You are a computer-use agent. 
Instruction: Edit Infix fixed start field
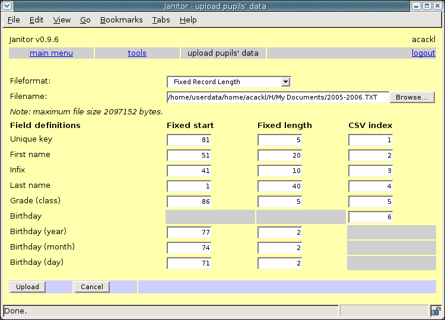click(x=189, y=171)
